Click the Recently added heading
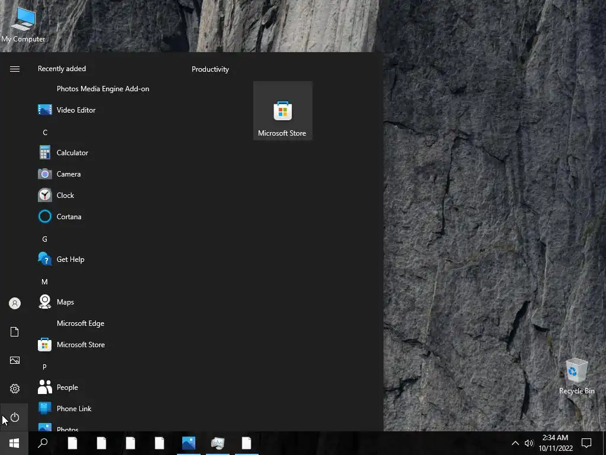The width and height of the screenshot is (606, 455). point(62,69)
